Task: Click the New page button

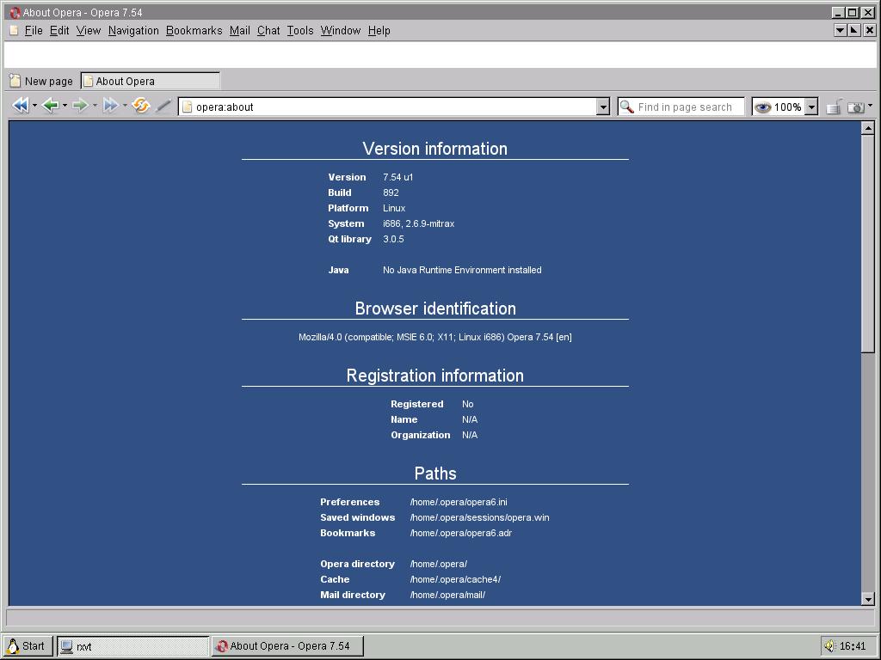Action: [x=41, y=81]
